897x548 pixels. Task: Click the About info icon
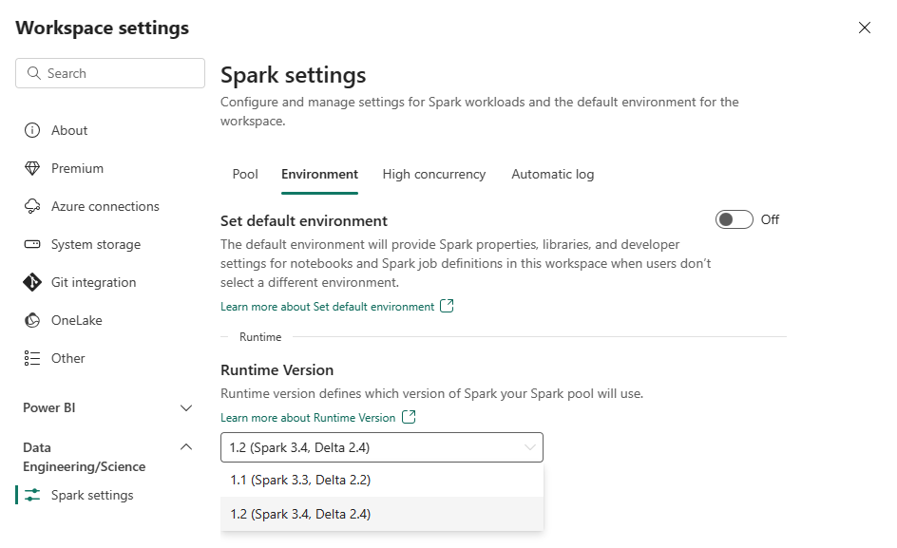click(x=32, y=130)
